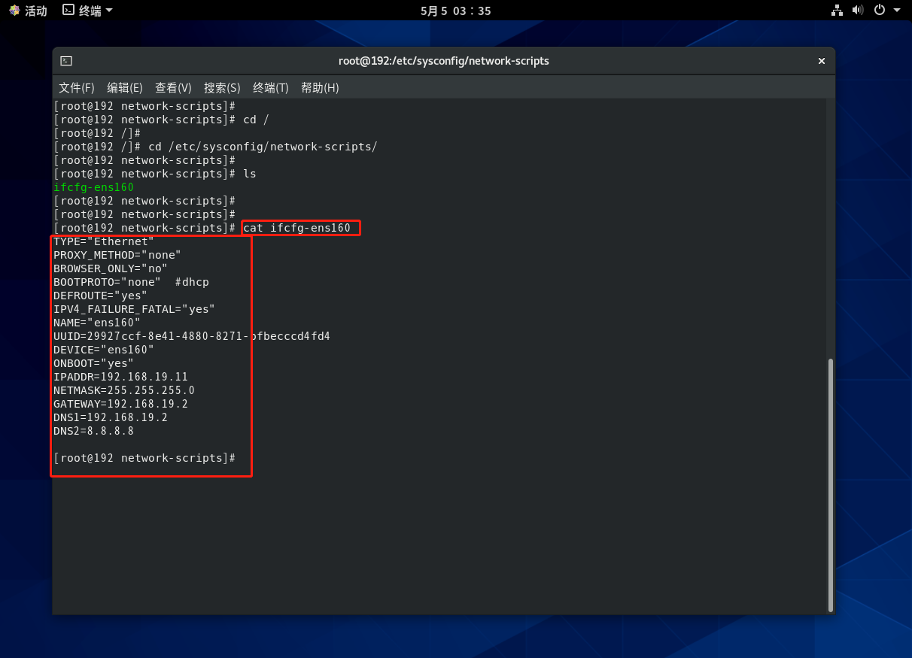Click the Activities logo icon beside 活动
Viewport: 912px width, 658px height.
(14, 11)
